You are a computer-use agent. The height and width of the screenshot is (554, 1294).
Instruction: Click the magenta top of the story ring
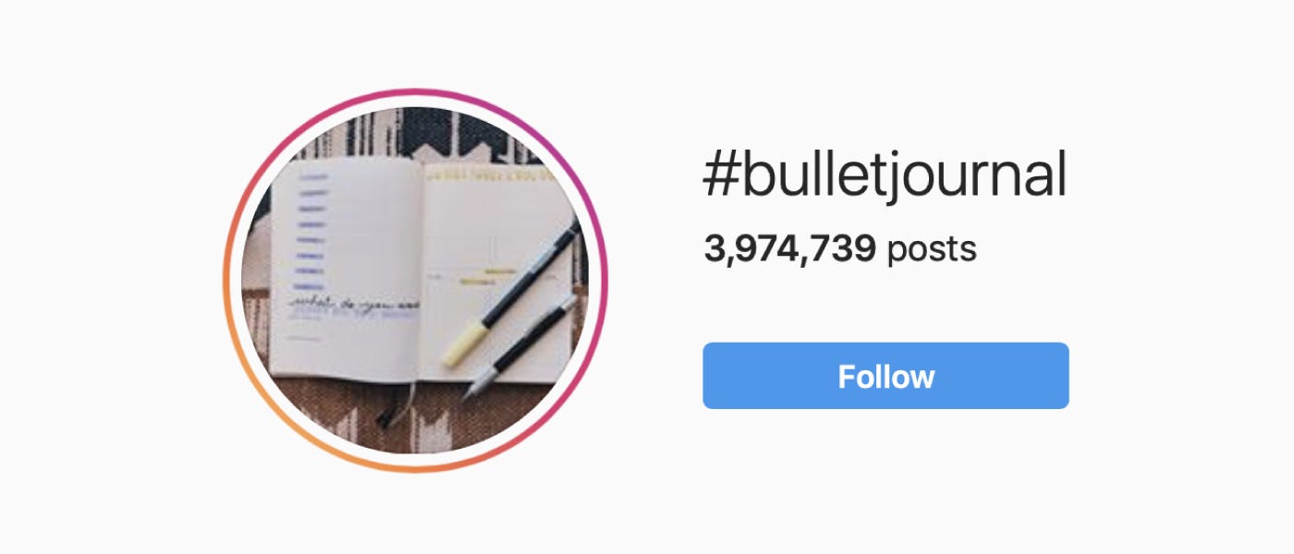click(x=415, y=92)
